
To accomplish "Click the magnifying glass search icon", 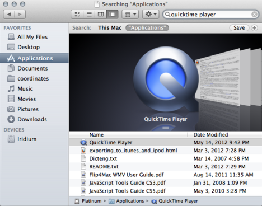I will point(167,15).
